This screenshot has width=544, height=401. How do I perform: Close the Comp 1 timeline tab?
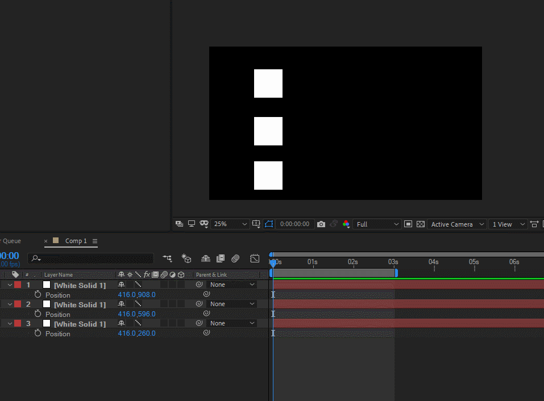click(46, 241)
